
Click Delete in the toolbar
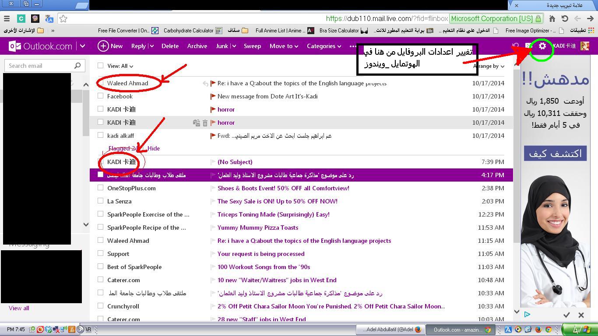[x=170, y=46]
